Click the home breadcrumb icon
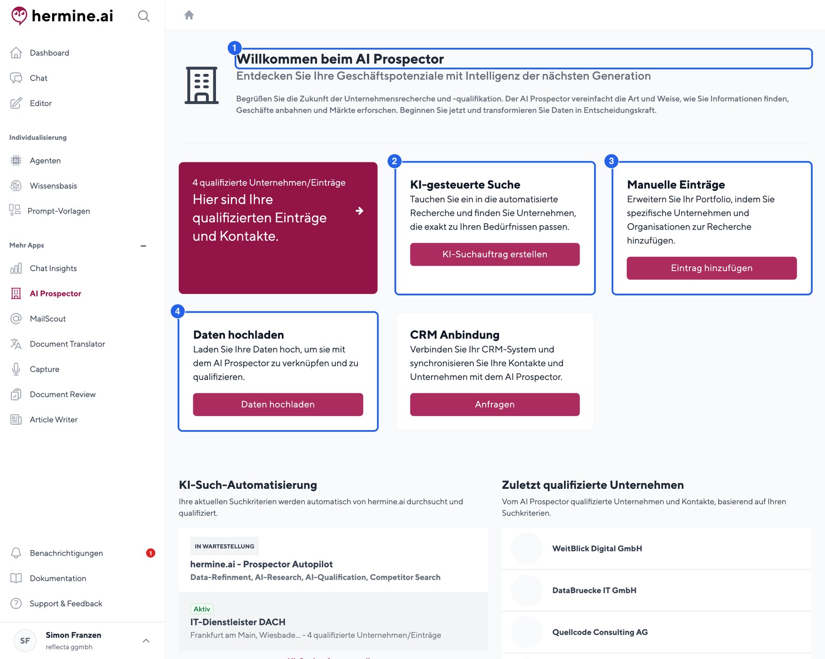Viewport: 825px width, 659px height. [189, 15]
